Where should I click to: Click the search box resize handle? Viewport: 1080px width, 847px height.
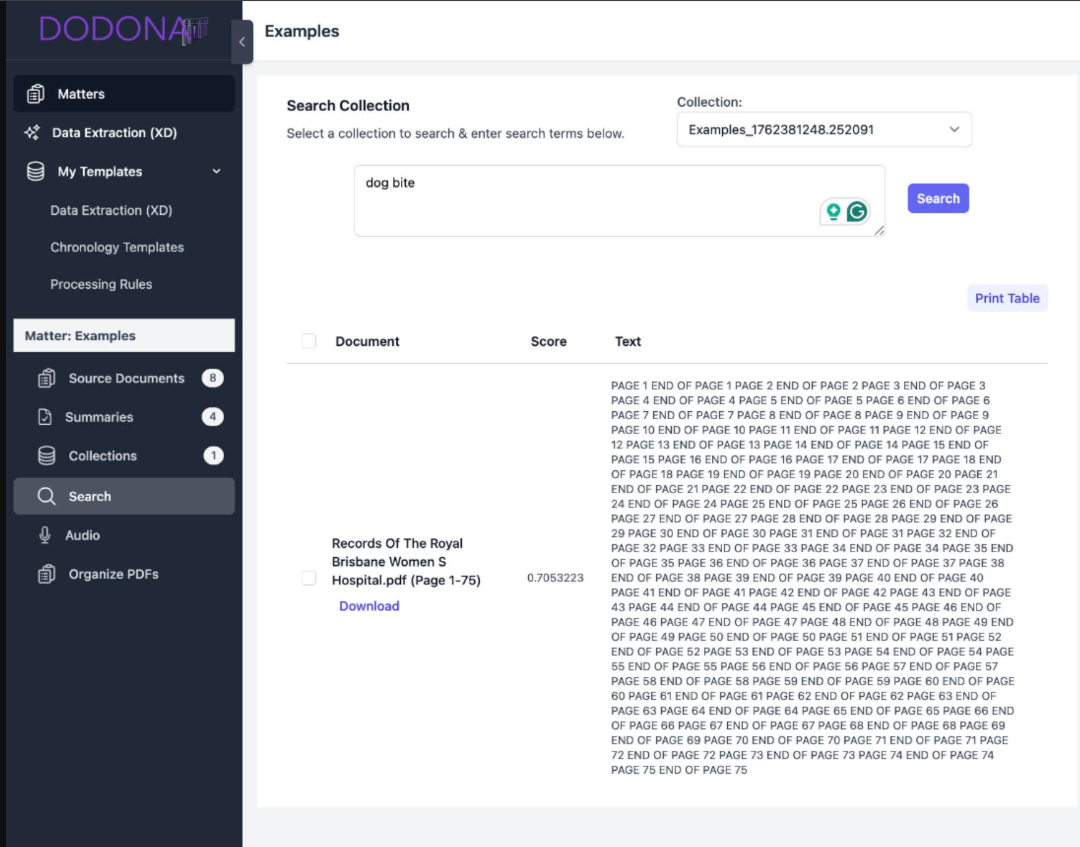click(x=879, y=230)
